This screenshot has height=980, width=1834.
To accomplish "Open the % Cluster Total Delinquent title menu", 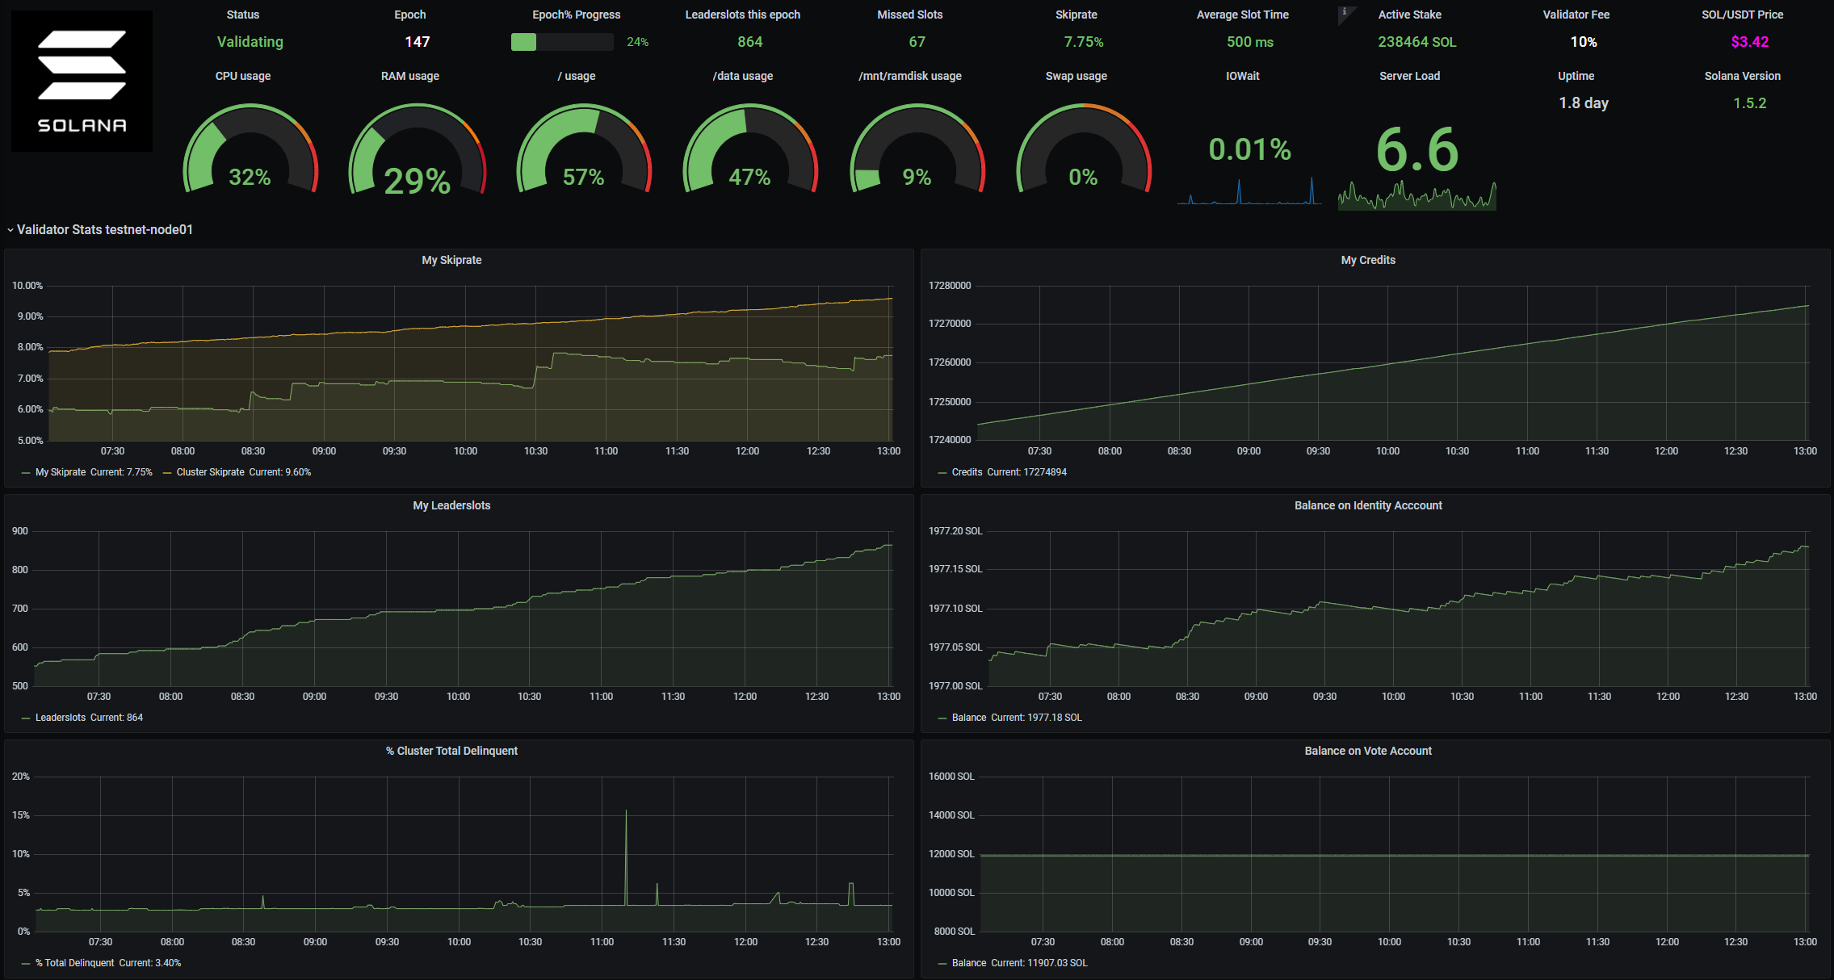I will pos(451,751).
